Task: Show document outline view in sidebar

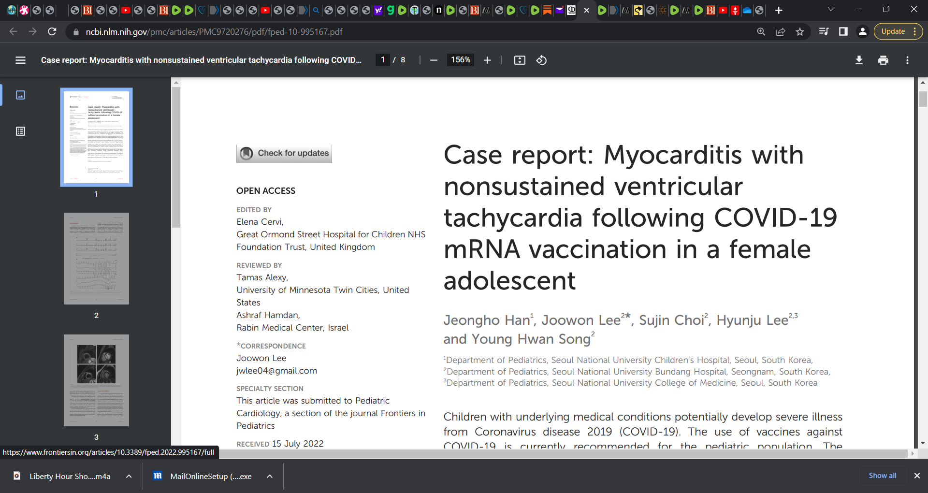Action: pyautogui.click(x=20, y=131)
